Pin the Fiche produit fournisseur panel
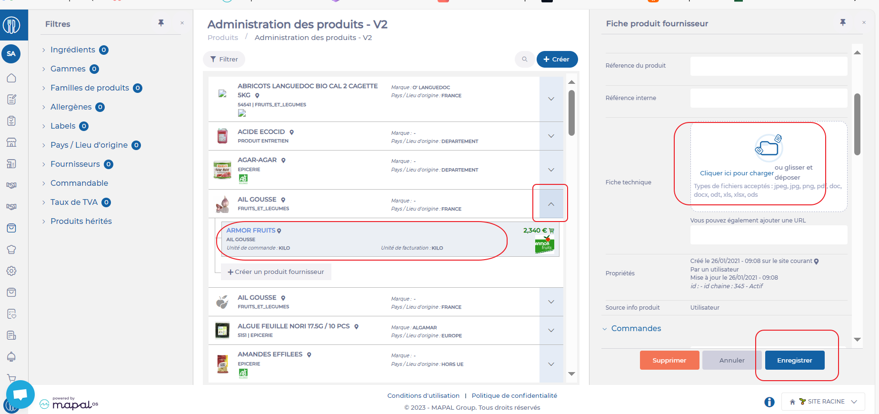The width and height of the screenshot is (879, 414). (x=842, y=22)
